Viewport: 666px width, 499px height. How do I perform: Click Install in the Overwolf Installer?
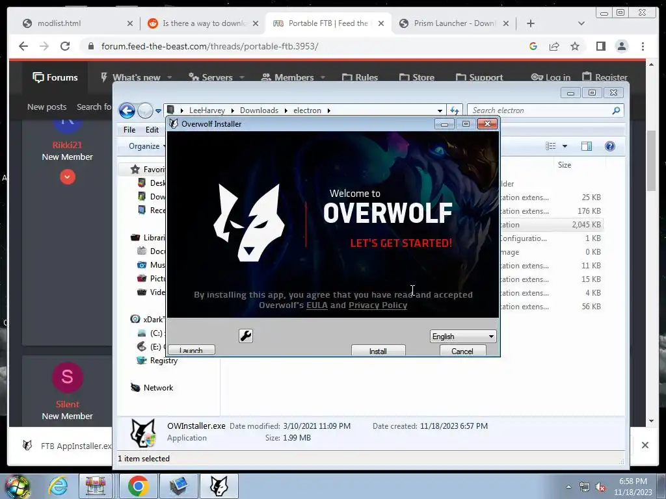click(378, 350)
